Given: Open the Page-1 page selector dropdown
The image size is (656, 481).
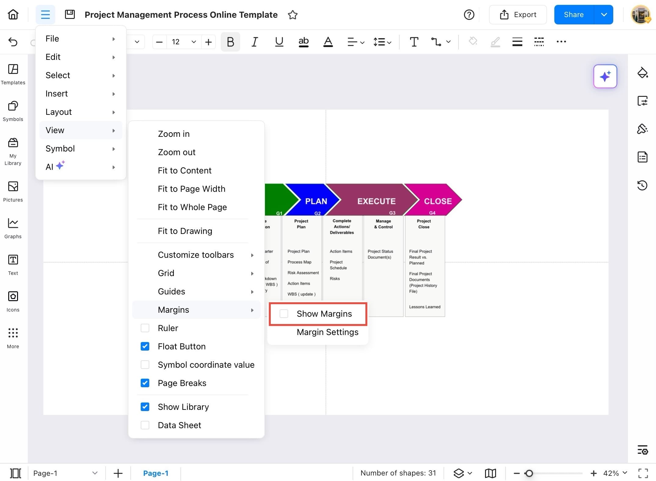Looking at the screenshot, I should point(95,473).
